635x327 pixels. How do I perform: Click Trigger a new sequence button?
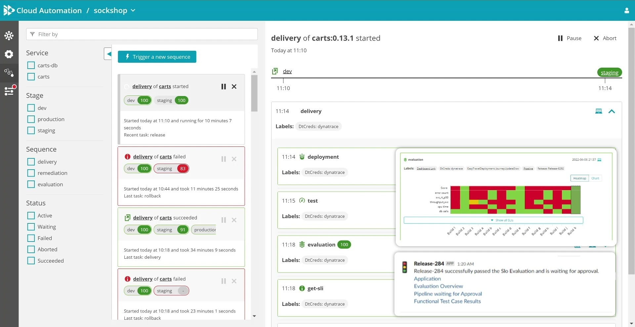coord(157,57)
